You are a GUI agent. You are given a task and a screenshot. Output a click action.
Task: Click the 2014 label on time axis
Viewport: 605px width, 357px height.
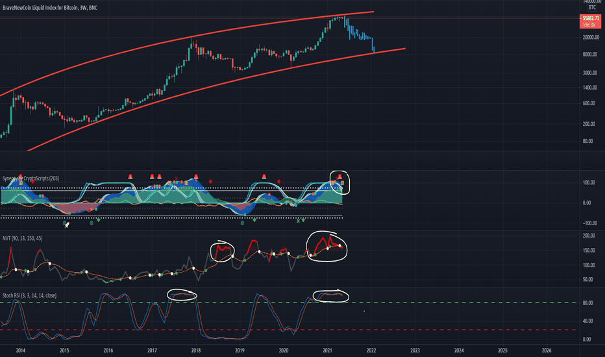click(x=21, y=351)
